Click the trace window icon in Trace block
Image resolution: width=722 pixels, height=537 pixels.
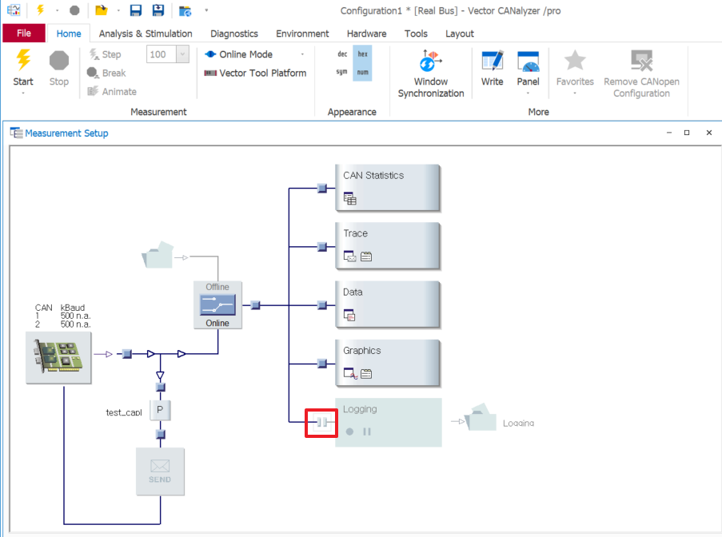350,257
